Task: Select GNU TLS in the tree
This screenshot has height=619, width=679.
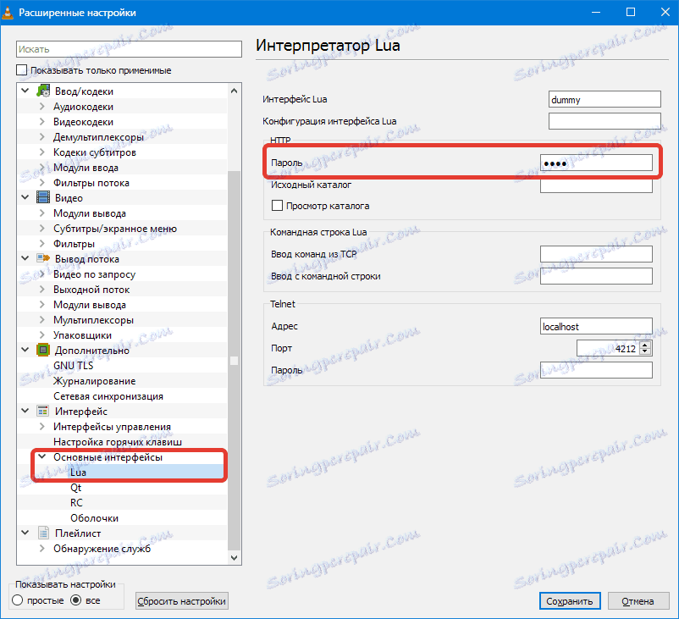Action: (x=73, y=366)
